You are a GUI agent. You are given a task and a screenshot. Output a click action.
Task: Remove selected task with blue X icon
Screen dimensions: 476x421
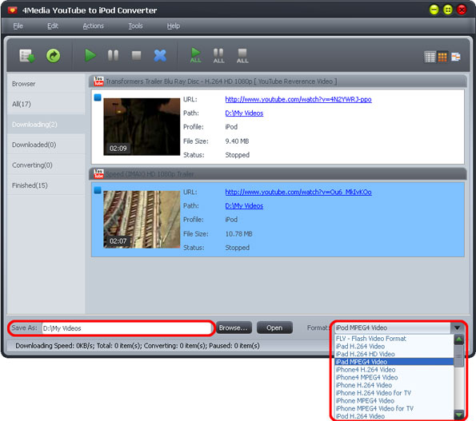pyautogui.click(x=160, y=55)
